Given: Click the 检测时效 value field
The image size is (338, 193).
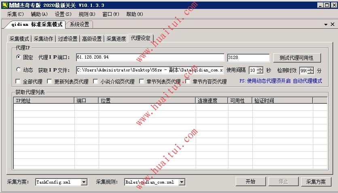Looking at the screenshot, I should click(x=304, y=70).
